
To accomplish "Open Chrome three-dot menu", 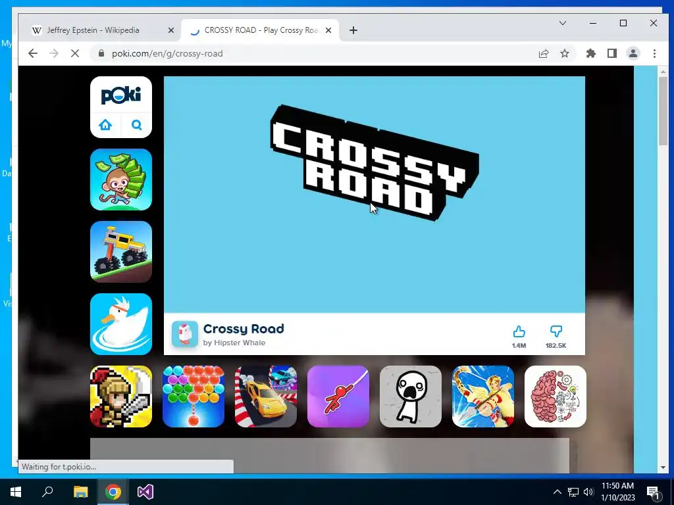I will click(x=654, y=53).
